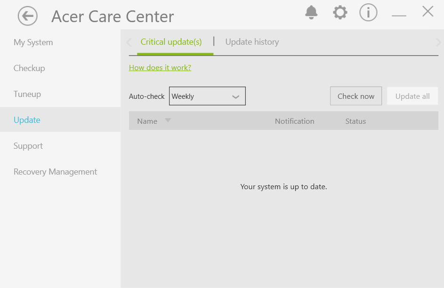
Task: Go to the Support section
Action: tap(28, 145)
